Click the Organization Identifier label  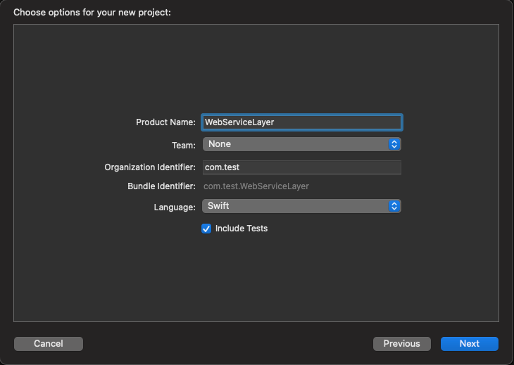(150, 167)
